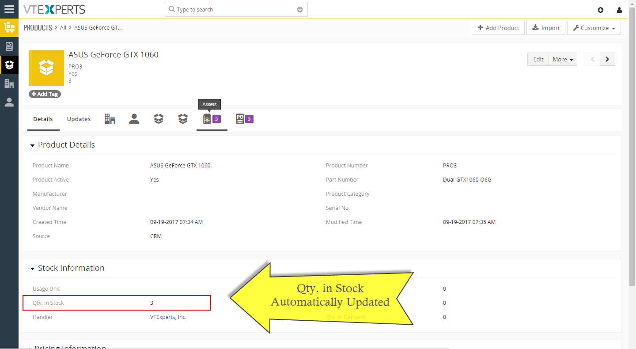The width and height of the screenshot is (636, 349).
Task: Click Modified Time value 09-19-2017 07:35 AM
Action: [469, 222]
